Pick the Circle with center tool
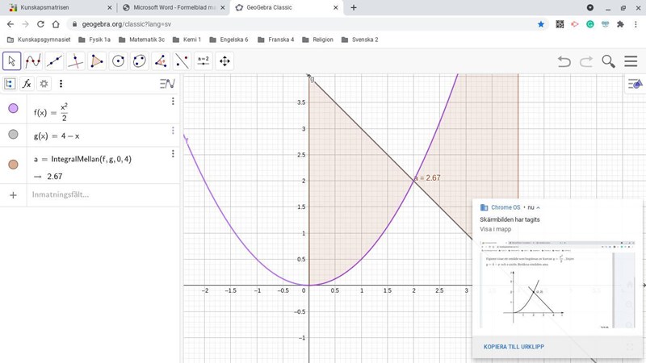 click(118, 61)
